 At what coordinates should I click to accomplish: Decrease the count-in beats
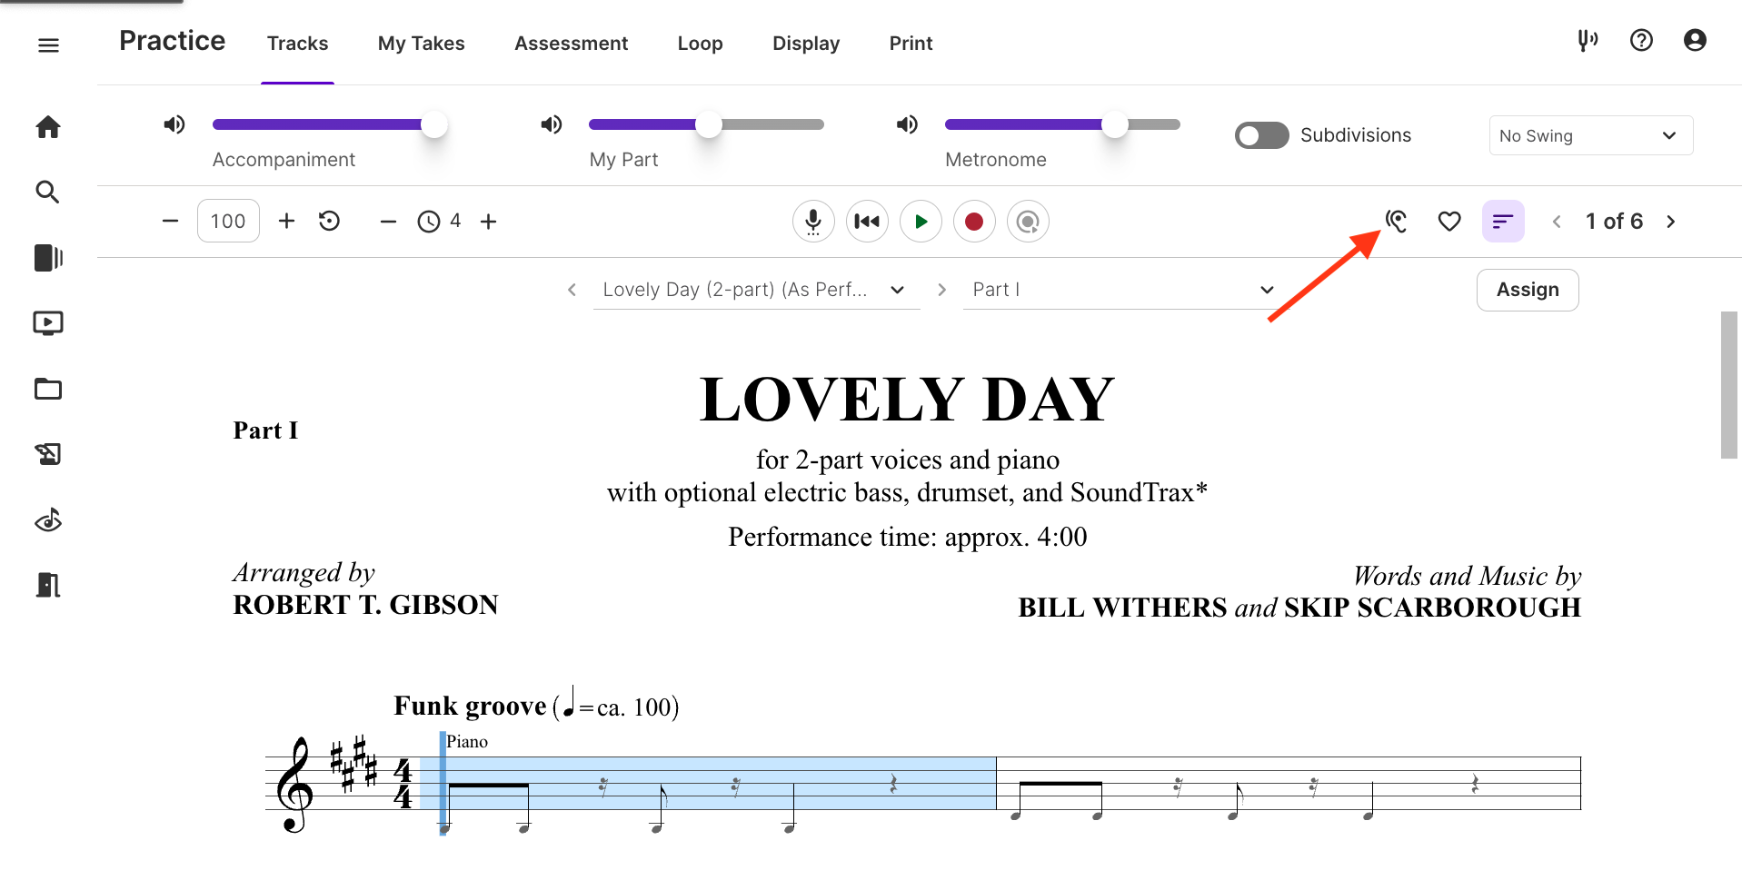pos(388,222)
